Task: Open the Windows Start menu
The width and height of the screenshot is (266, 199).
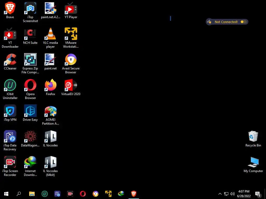Action: tap(6, 194)
